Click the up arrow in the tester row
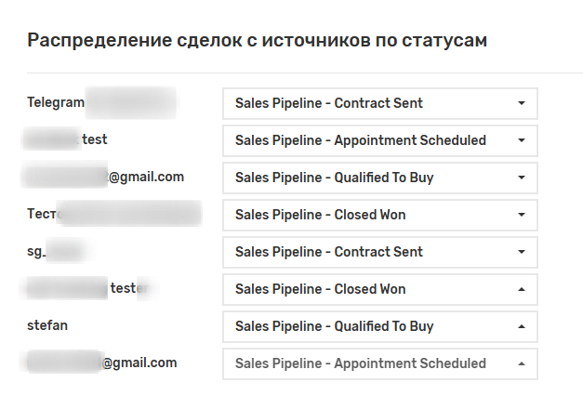The width and height of the screenshot is (583, 409). coord(521,289)
